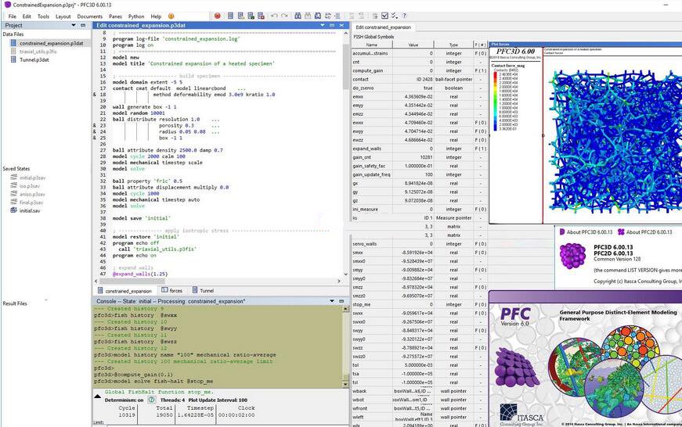Open Project pane dropdown arrow
This screenshot has height=427, width=682.
pyautogui.click(x=74, y=26)
